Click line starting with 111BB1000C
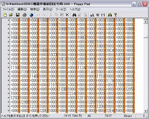 pyautogui.click(x=73, y=67)
